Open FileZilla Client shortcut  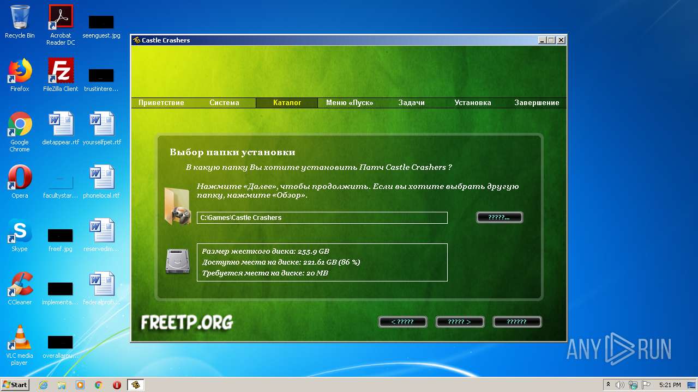(61, 75)
